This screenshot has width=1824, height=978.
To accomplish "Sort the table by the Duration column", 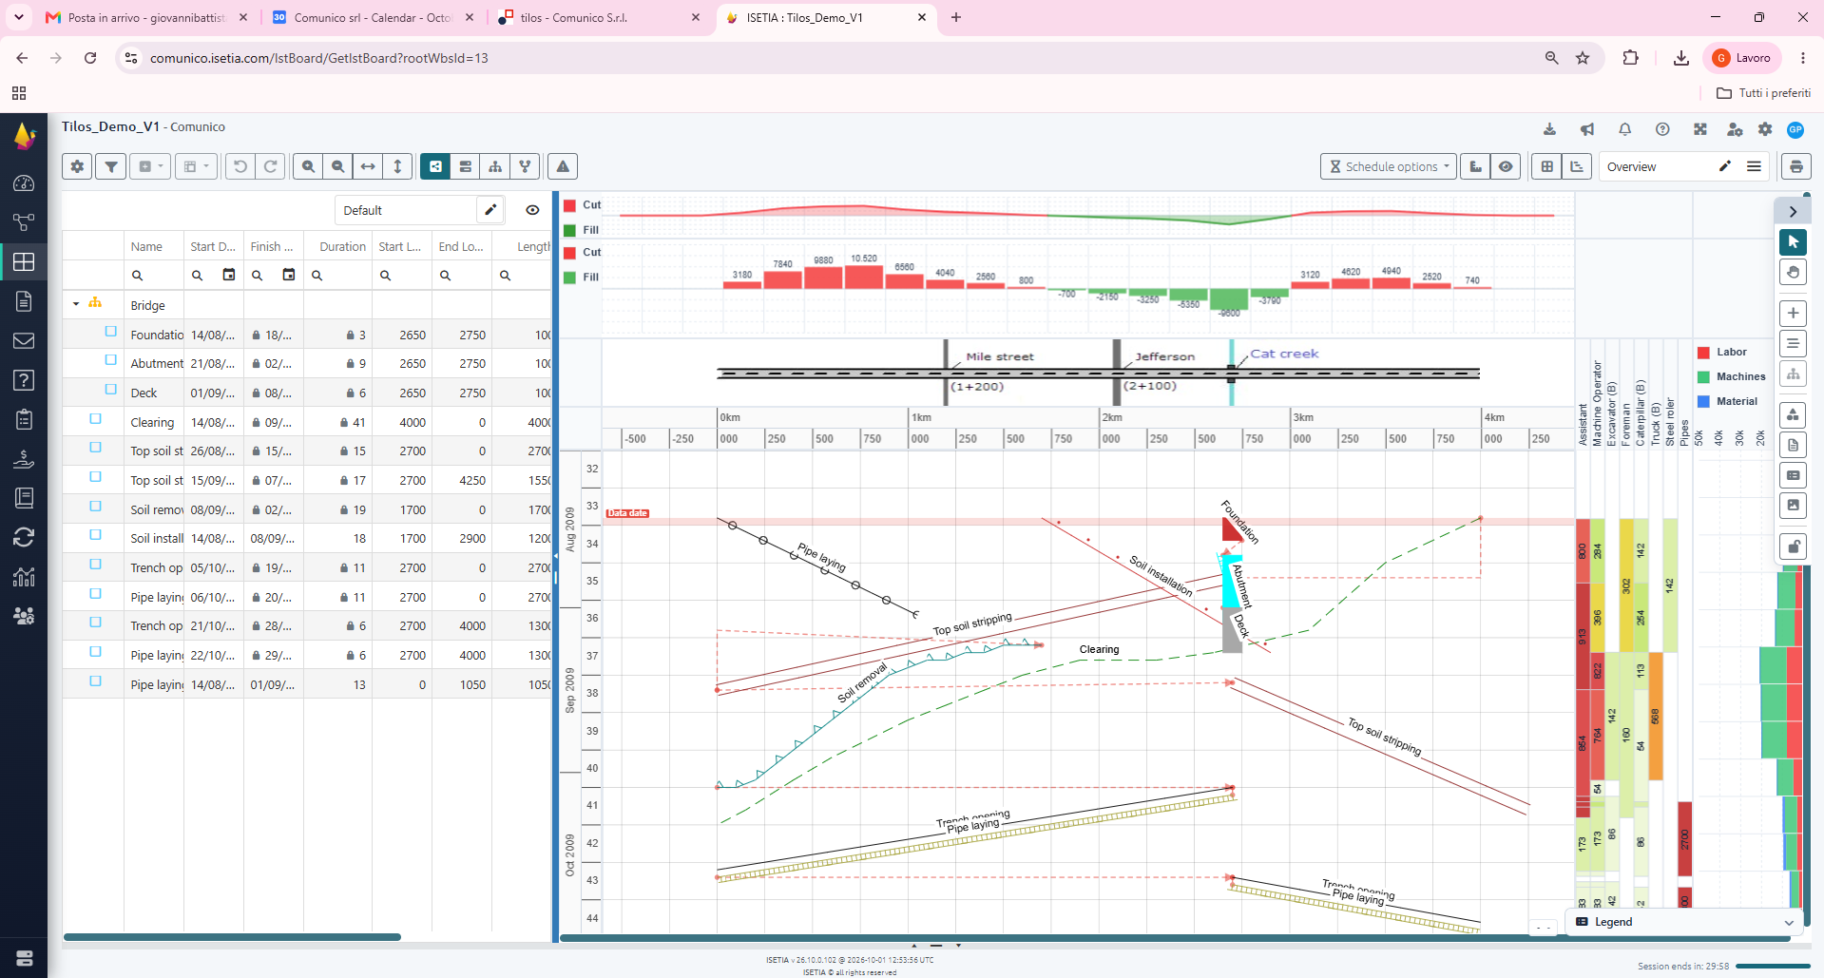I will pyautogui.click(x=342, y=246).
